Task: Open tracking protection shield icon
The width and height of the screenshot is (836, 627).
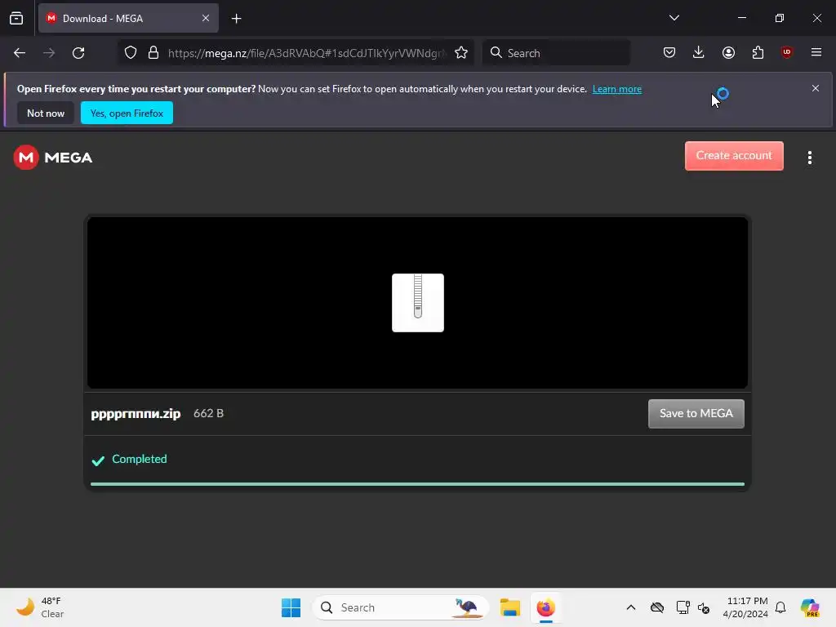Action: [131, 53]
